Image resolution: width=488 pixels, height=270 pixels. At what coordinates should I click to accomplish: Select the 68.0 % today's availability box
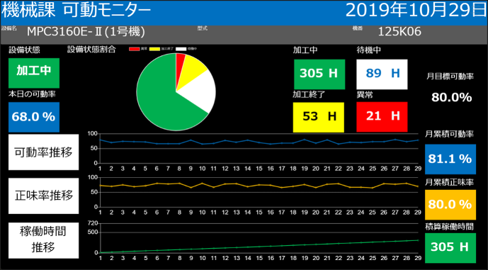pos(34,117)
